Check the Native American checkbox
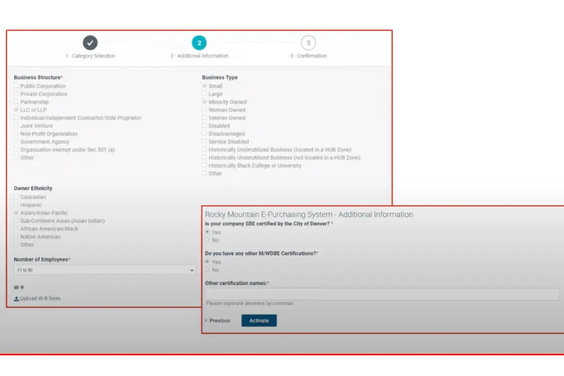This screenshot has height=376, width=564. click(x=16, y=237)
